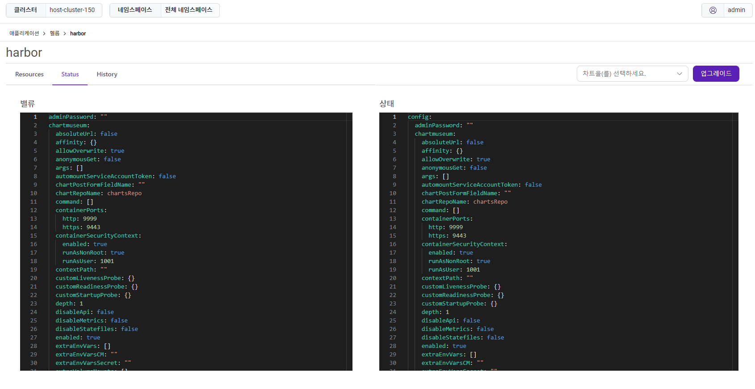Click line number 16 in status editor

point(393,244)
